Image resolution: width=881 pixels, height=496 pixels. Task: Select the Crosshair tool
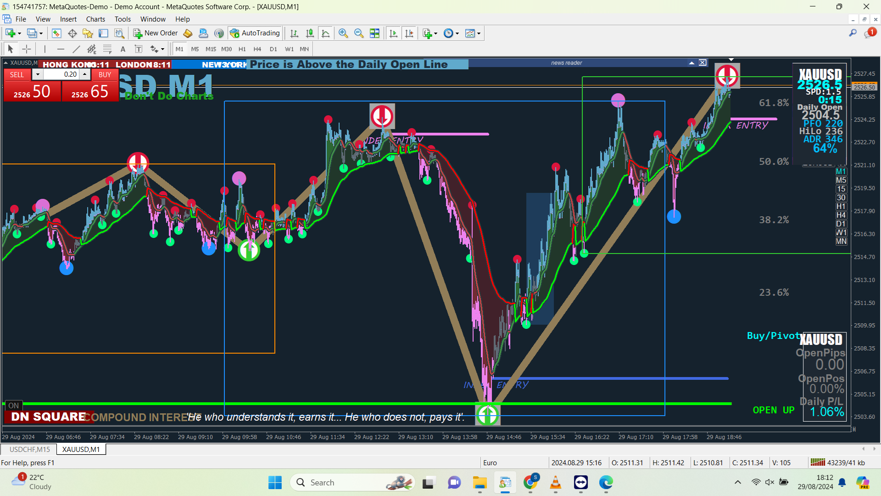pos(27,49)
